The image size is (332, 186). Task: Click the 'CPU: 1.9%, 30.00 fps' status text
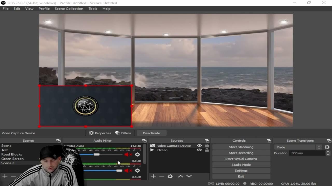pyautogui.click(x=299, y=184)
